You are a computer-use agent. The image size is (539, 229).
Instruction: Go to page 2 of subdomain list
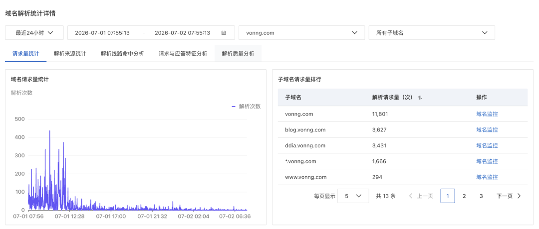(x=464, y=196)
